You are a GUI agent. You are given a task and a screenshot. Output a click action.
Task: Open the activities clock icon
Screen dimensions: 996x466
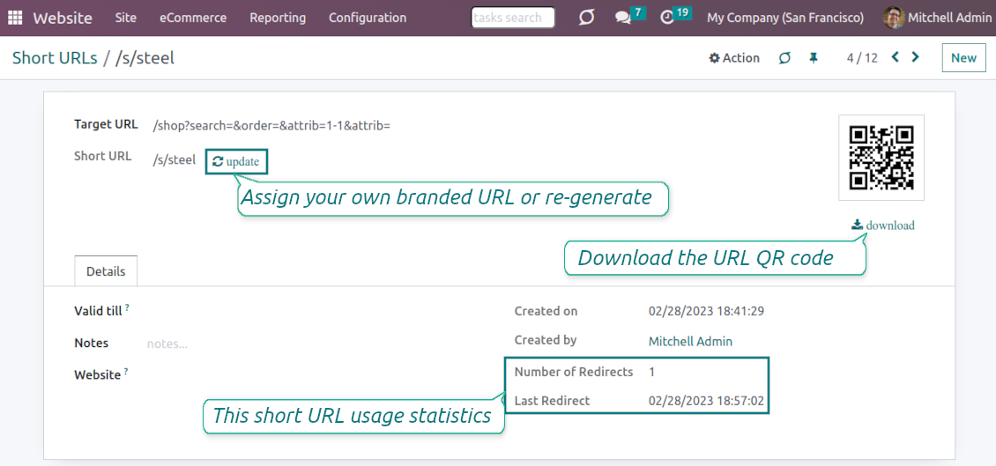tap(667, 18)
